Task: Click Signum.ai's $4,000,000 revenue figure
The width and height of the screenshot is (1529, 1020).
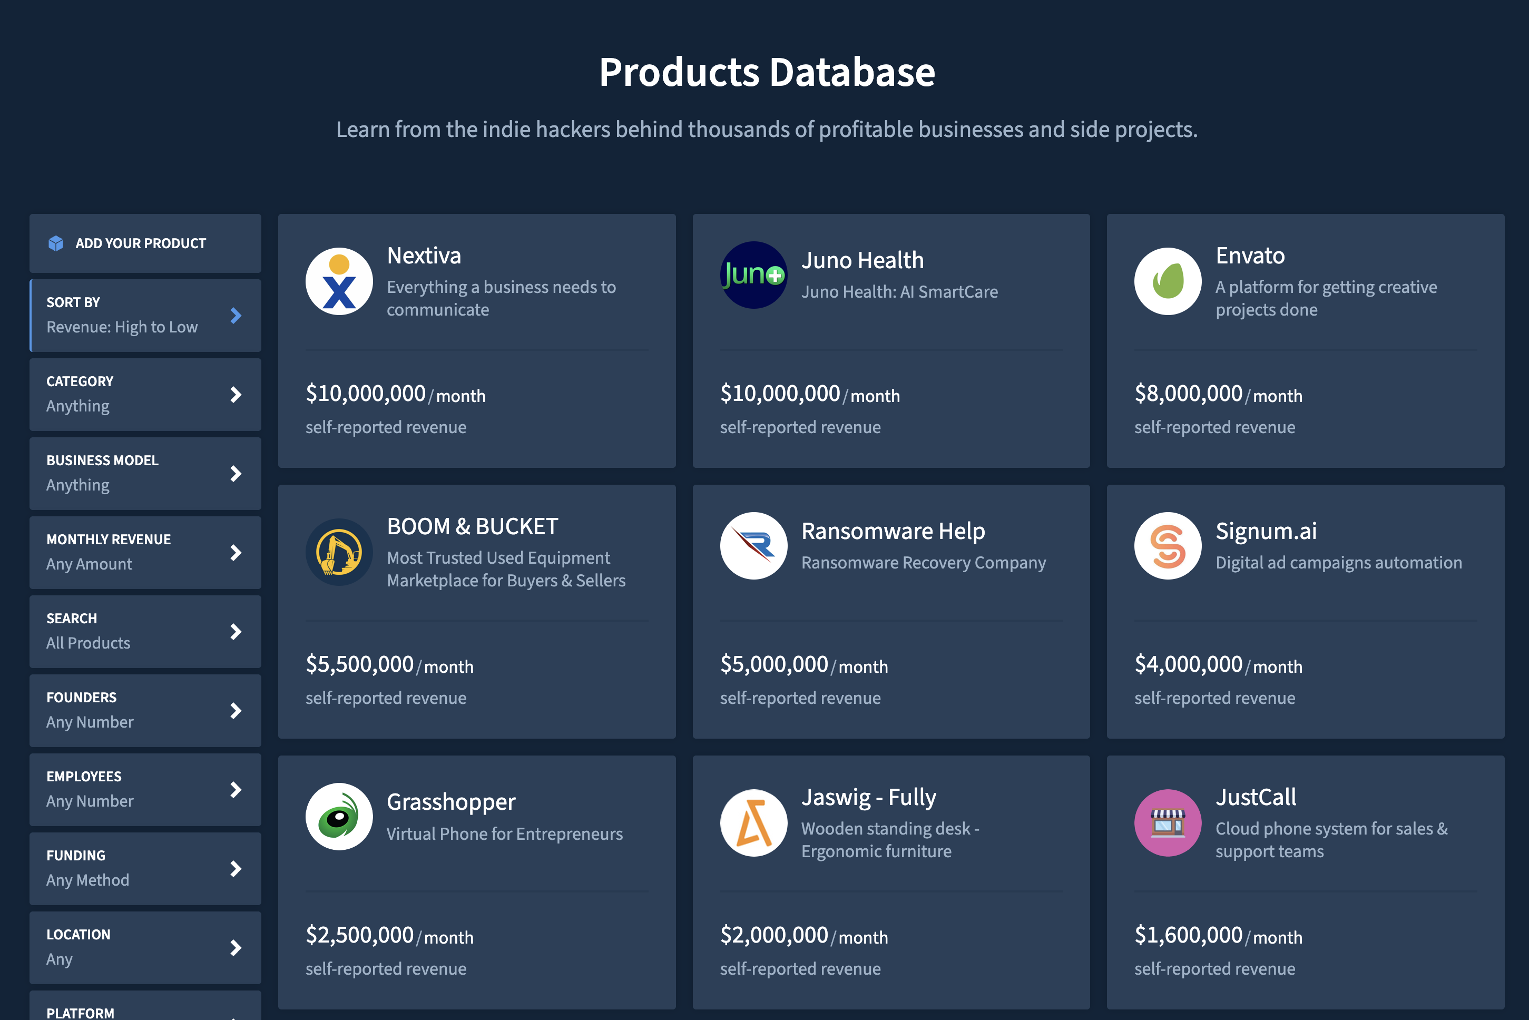Action: [x=1188, y=664]
